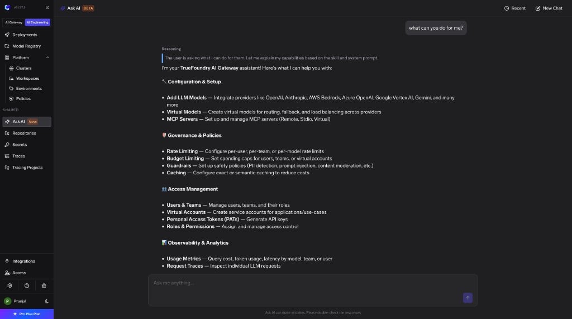
Task: Open Clusters via its sidebar icon
Action: point(11,68)
